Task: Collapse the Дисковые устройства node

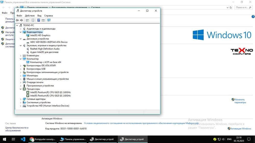Action: [x=21, y=39]
